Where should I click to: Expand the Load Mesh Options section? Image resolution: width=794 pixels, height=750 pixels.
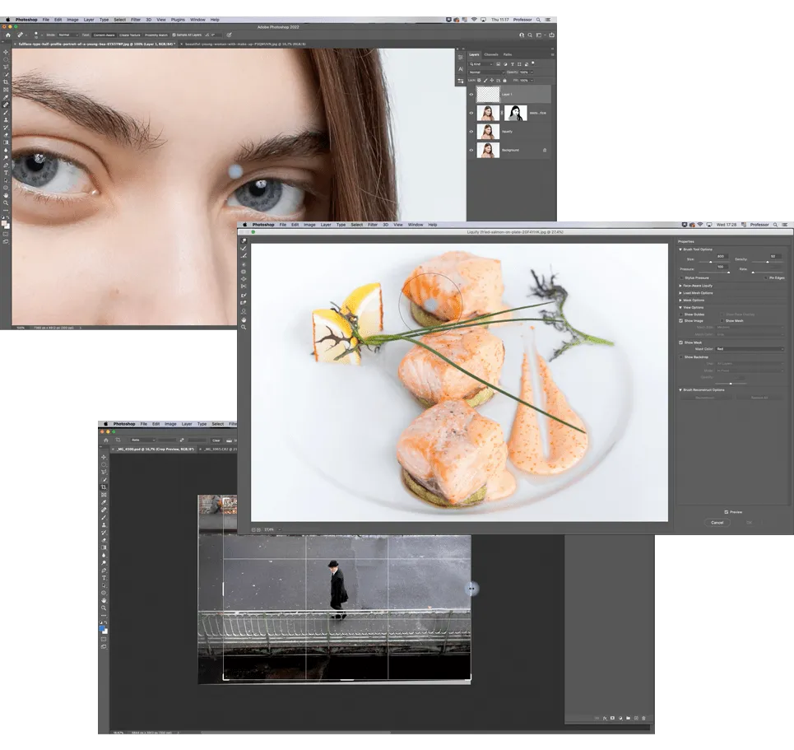click(x=680, y=293)
